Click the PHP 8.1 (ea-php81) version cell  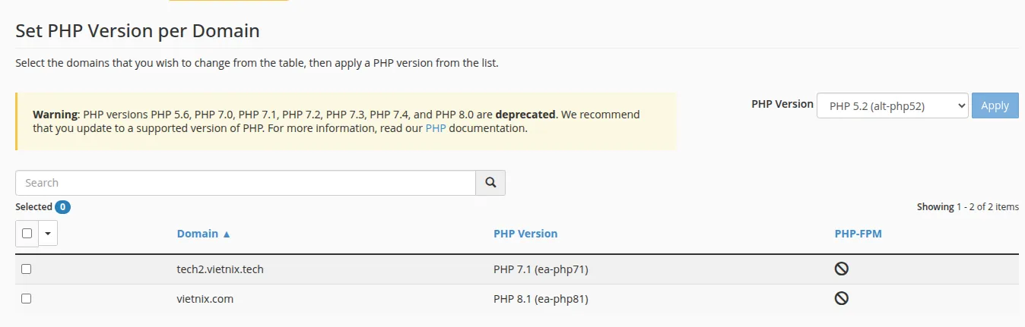pyautogui.click(x=541, y=299)
